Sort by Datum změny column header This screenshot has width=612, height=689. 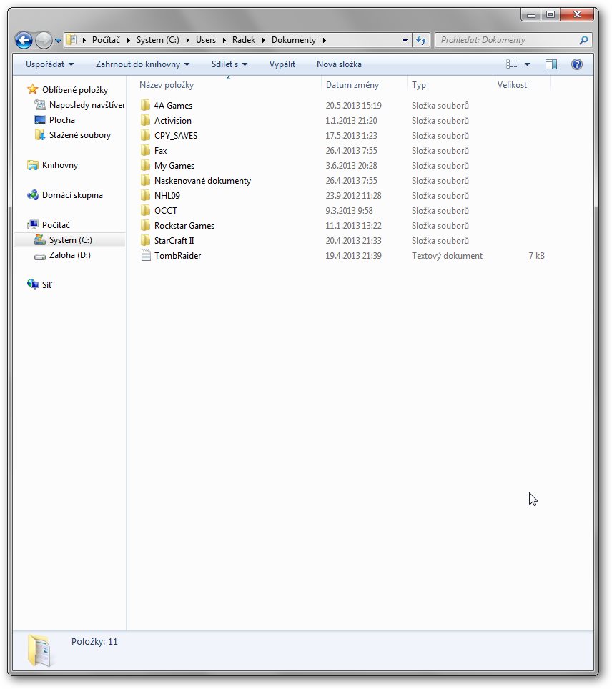tap(352, 85)
